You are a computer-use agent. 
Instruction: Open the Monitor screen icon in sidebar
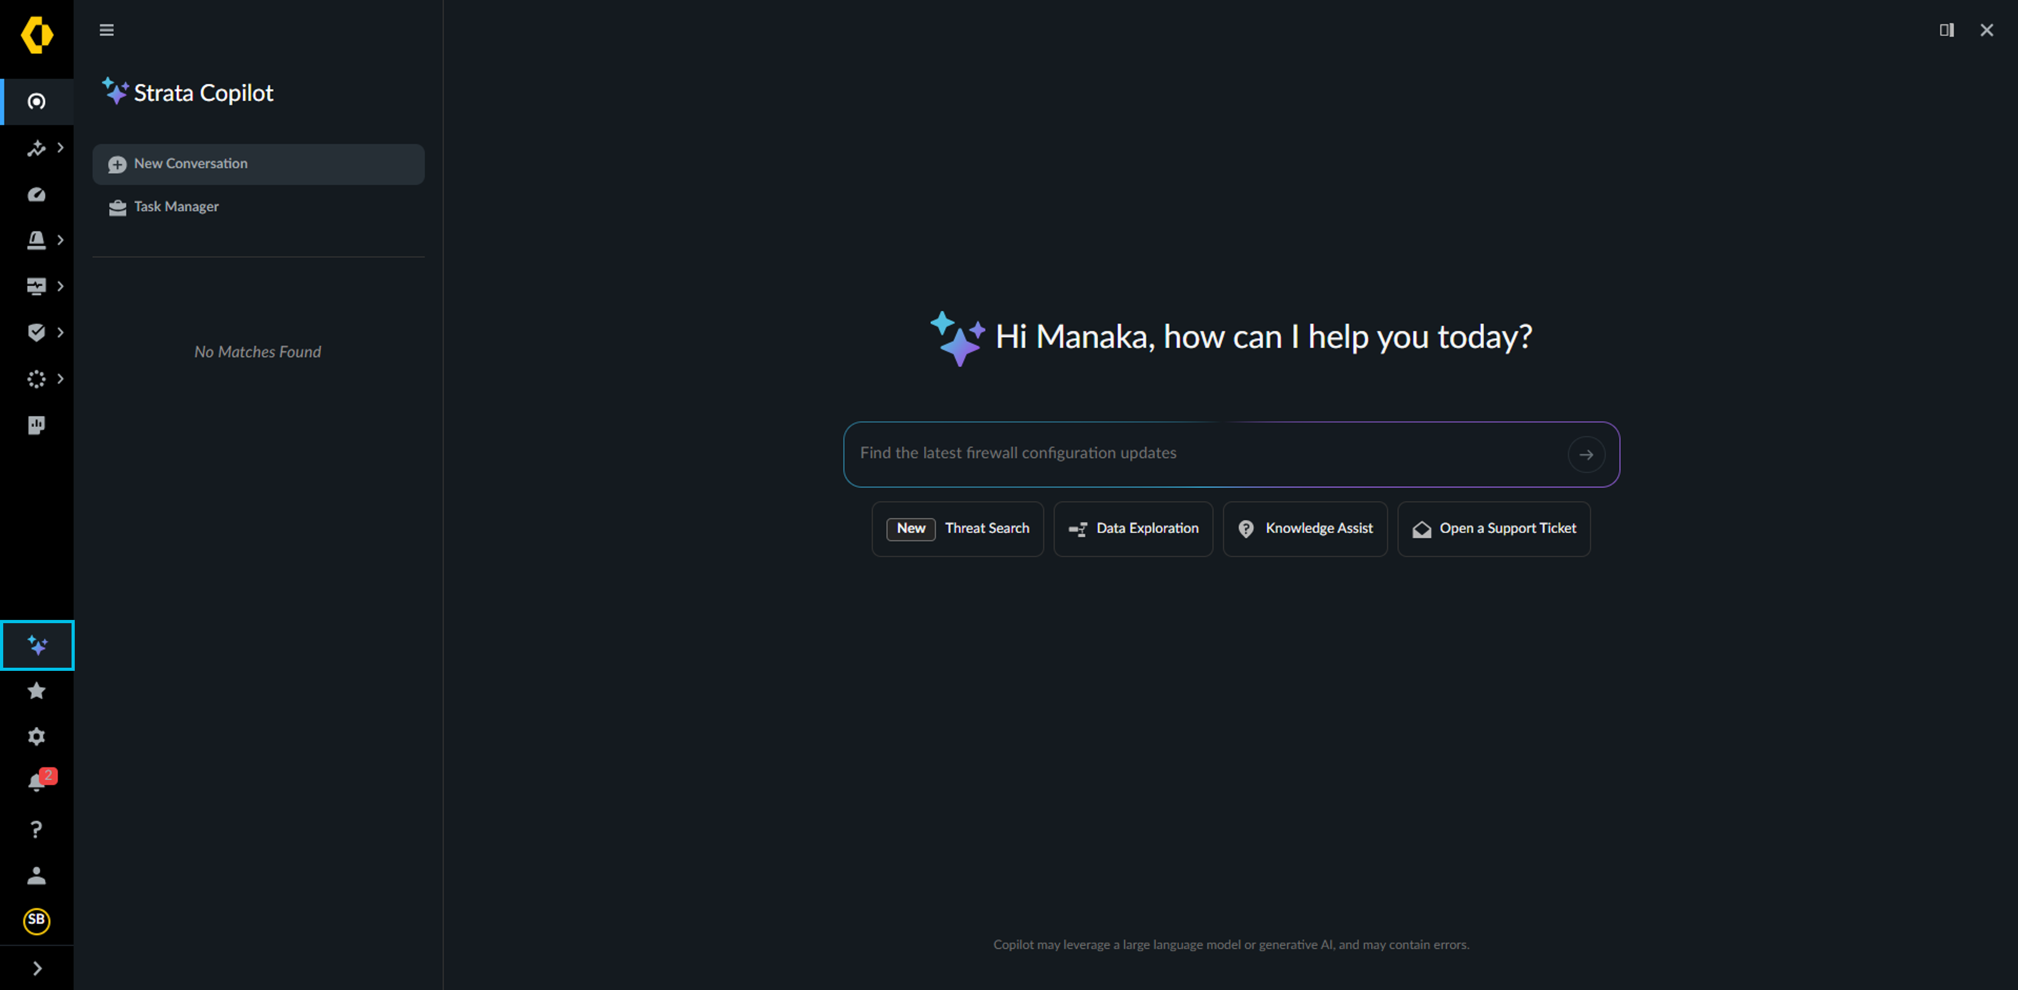[x=36, y=287]
